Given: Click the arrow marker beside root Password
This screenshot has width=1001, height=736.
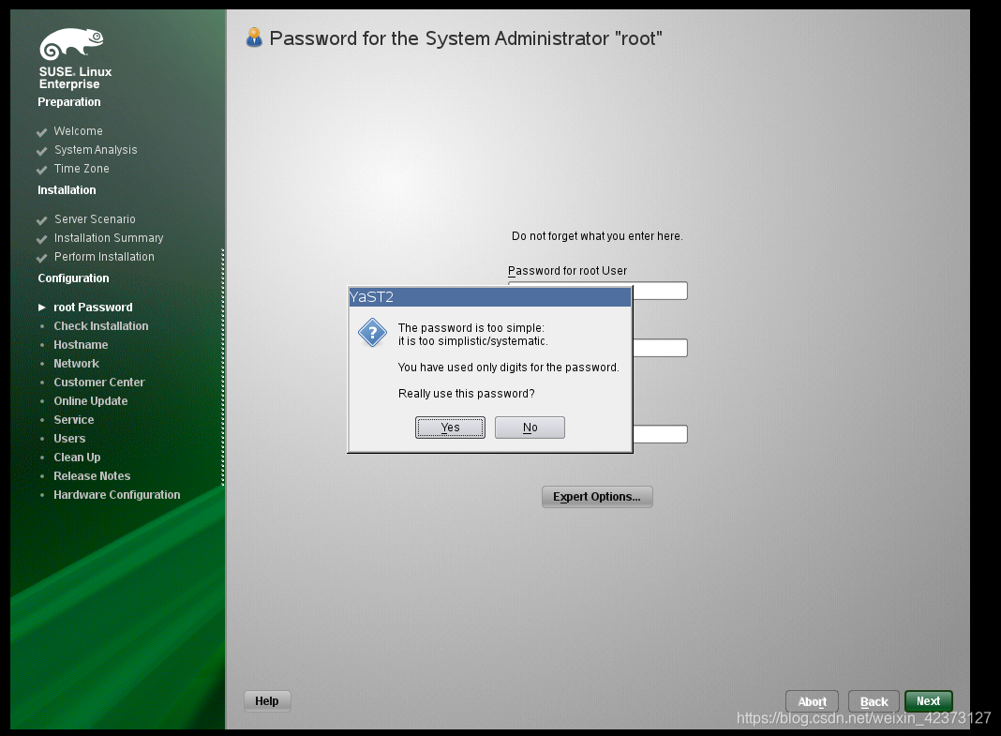Looking at the screenshot, I should tap(42, 307).
